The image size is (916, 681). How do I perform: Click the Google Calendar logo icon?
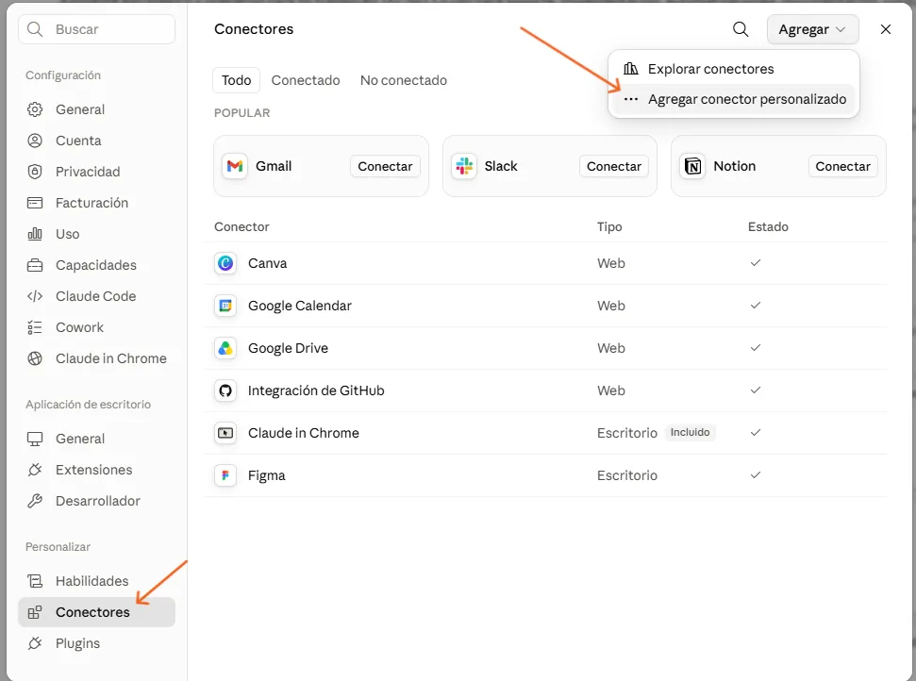225,306
